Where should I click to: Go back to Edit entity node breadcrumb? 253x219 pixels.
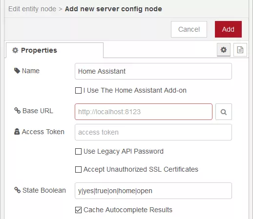(32, 9)
